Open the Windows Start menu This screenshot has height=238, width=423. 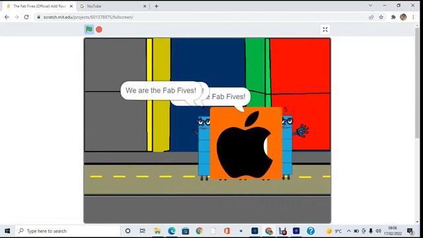(x=7, y=231)
